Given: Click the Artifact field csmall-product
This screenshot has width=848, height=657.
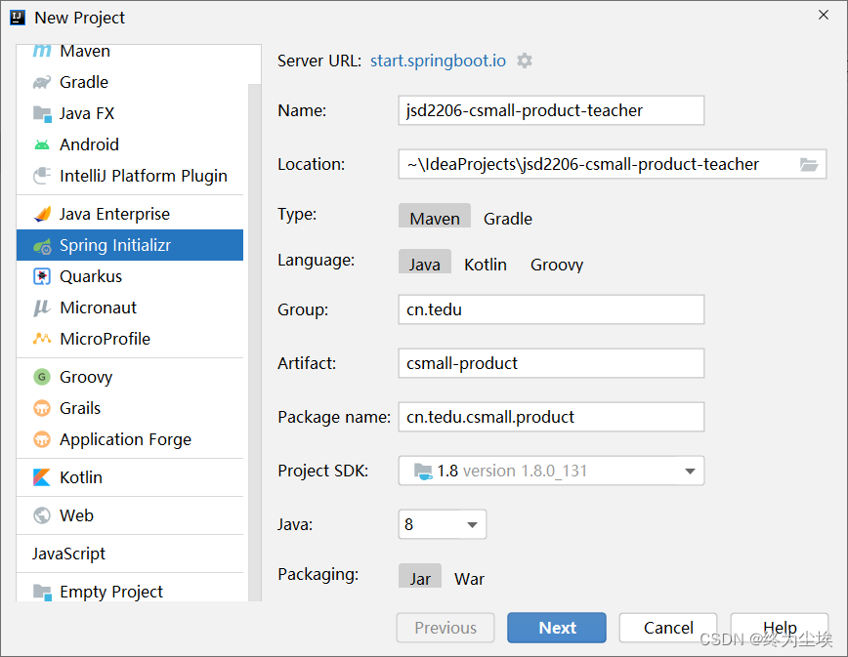Looking at the screenshot, I should (x=551, y=363).
